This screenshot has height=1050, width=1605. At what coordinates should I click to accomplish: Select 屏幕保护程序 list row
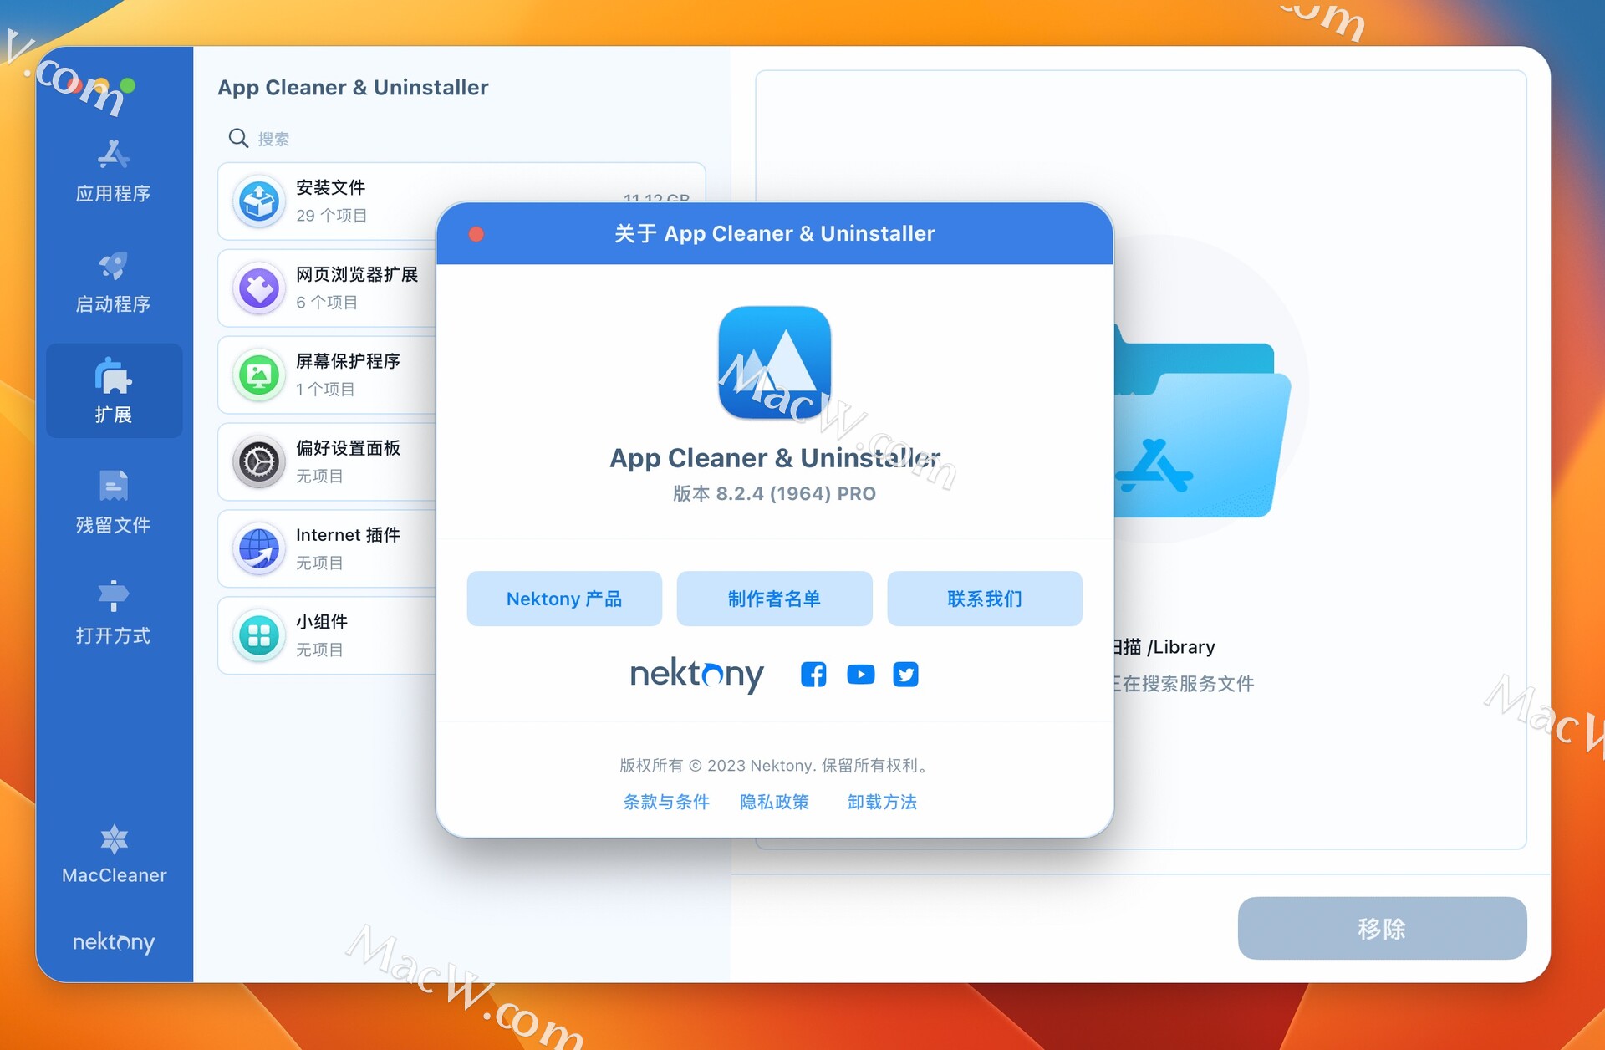click(327, 375)
